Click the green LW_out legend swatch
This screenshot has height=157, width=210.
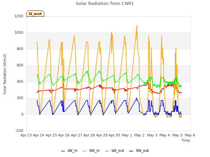(107, 151)
